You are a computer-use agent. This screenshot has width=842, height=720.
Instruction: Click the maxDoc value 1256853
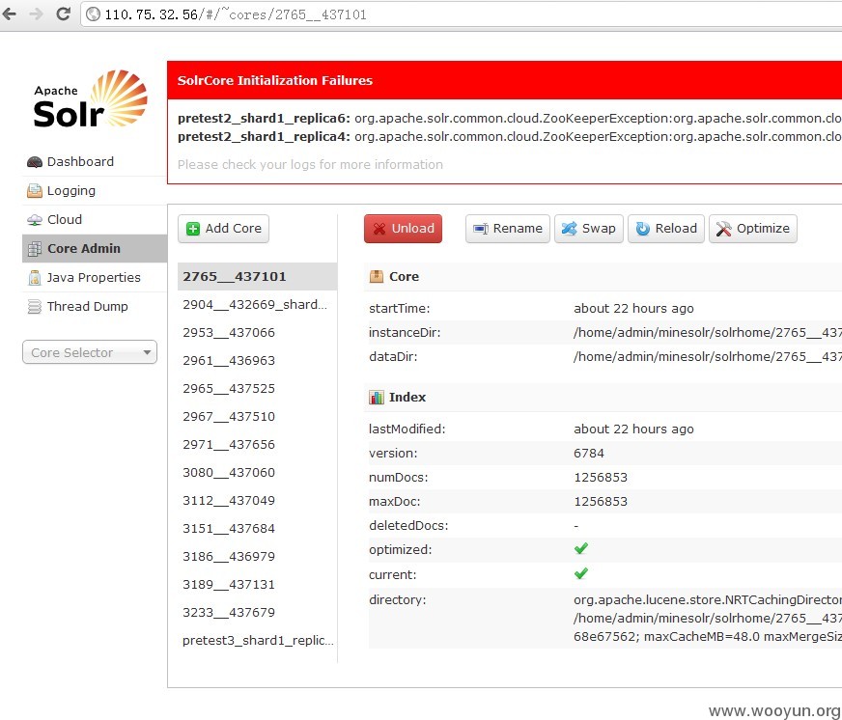[x=601, y=502]
